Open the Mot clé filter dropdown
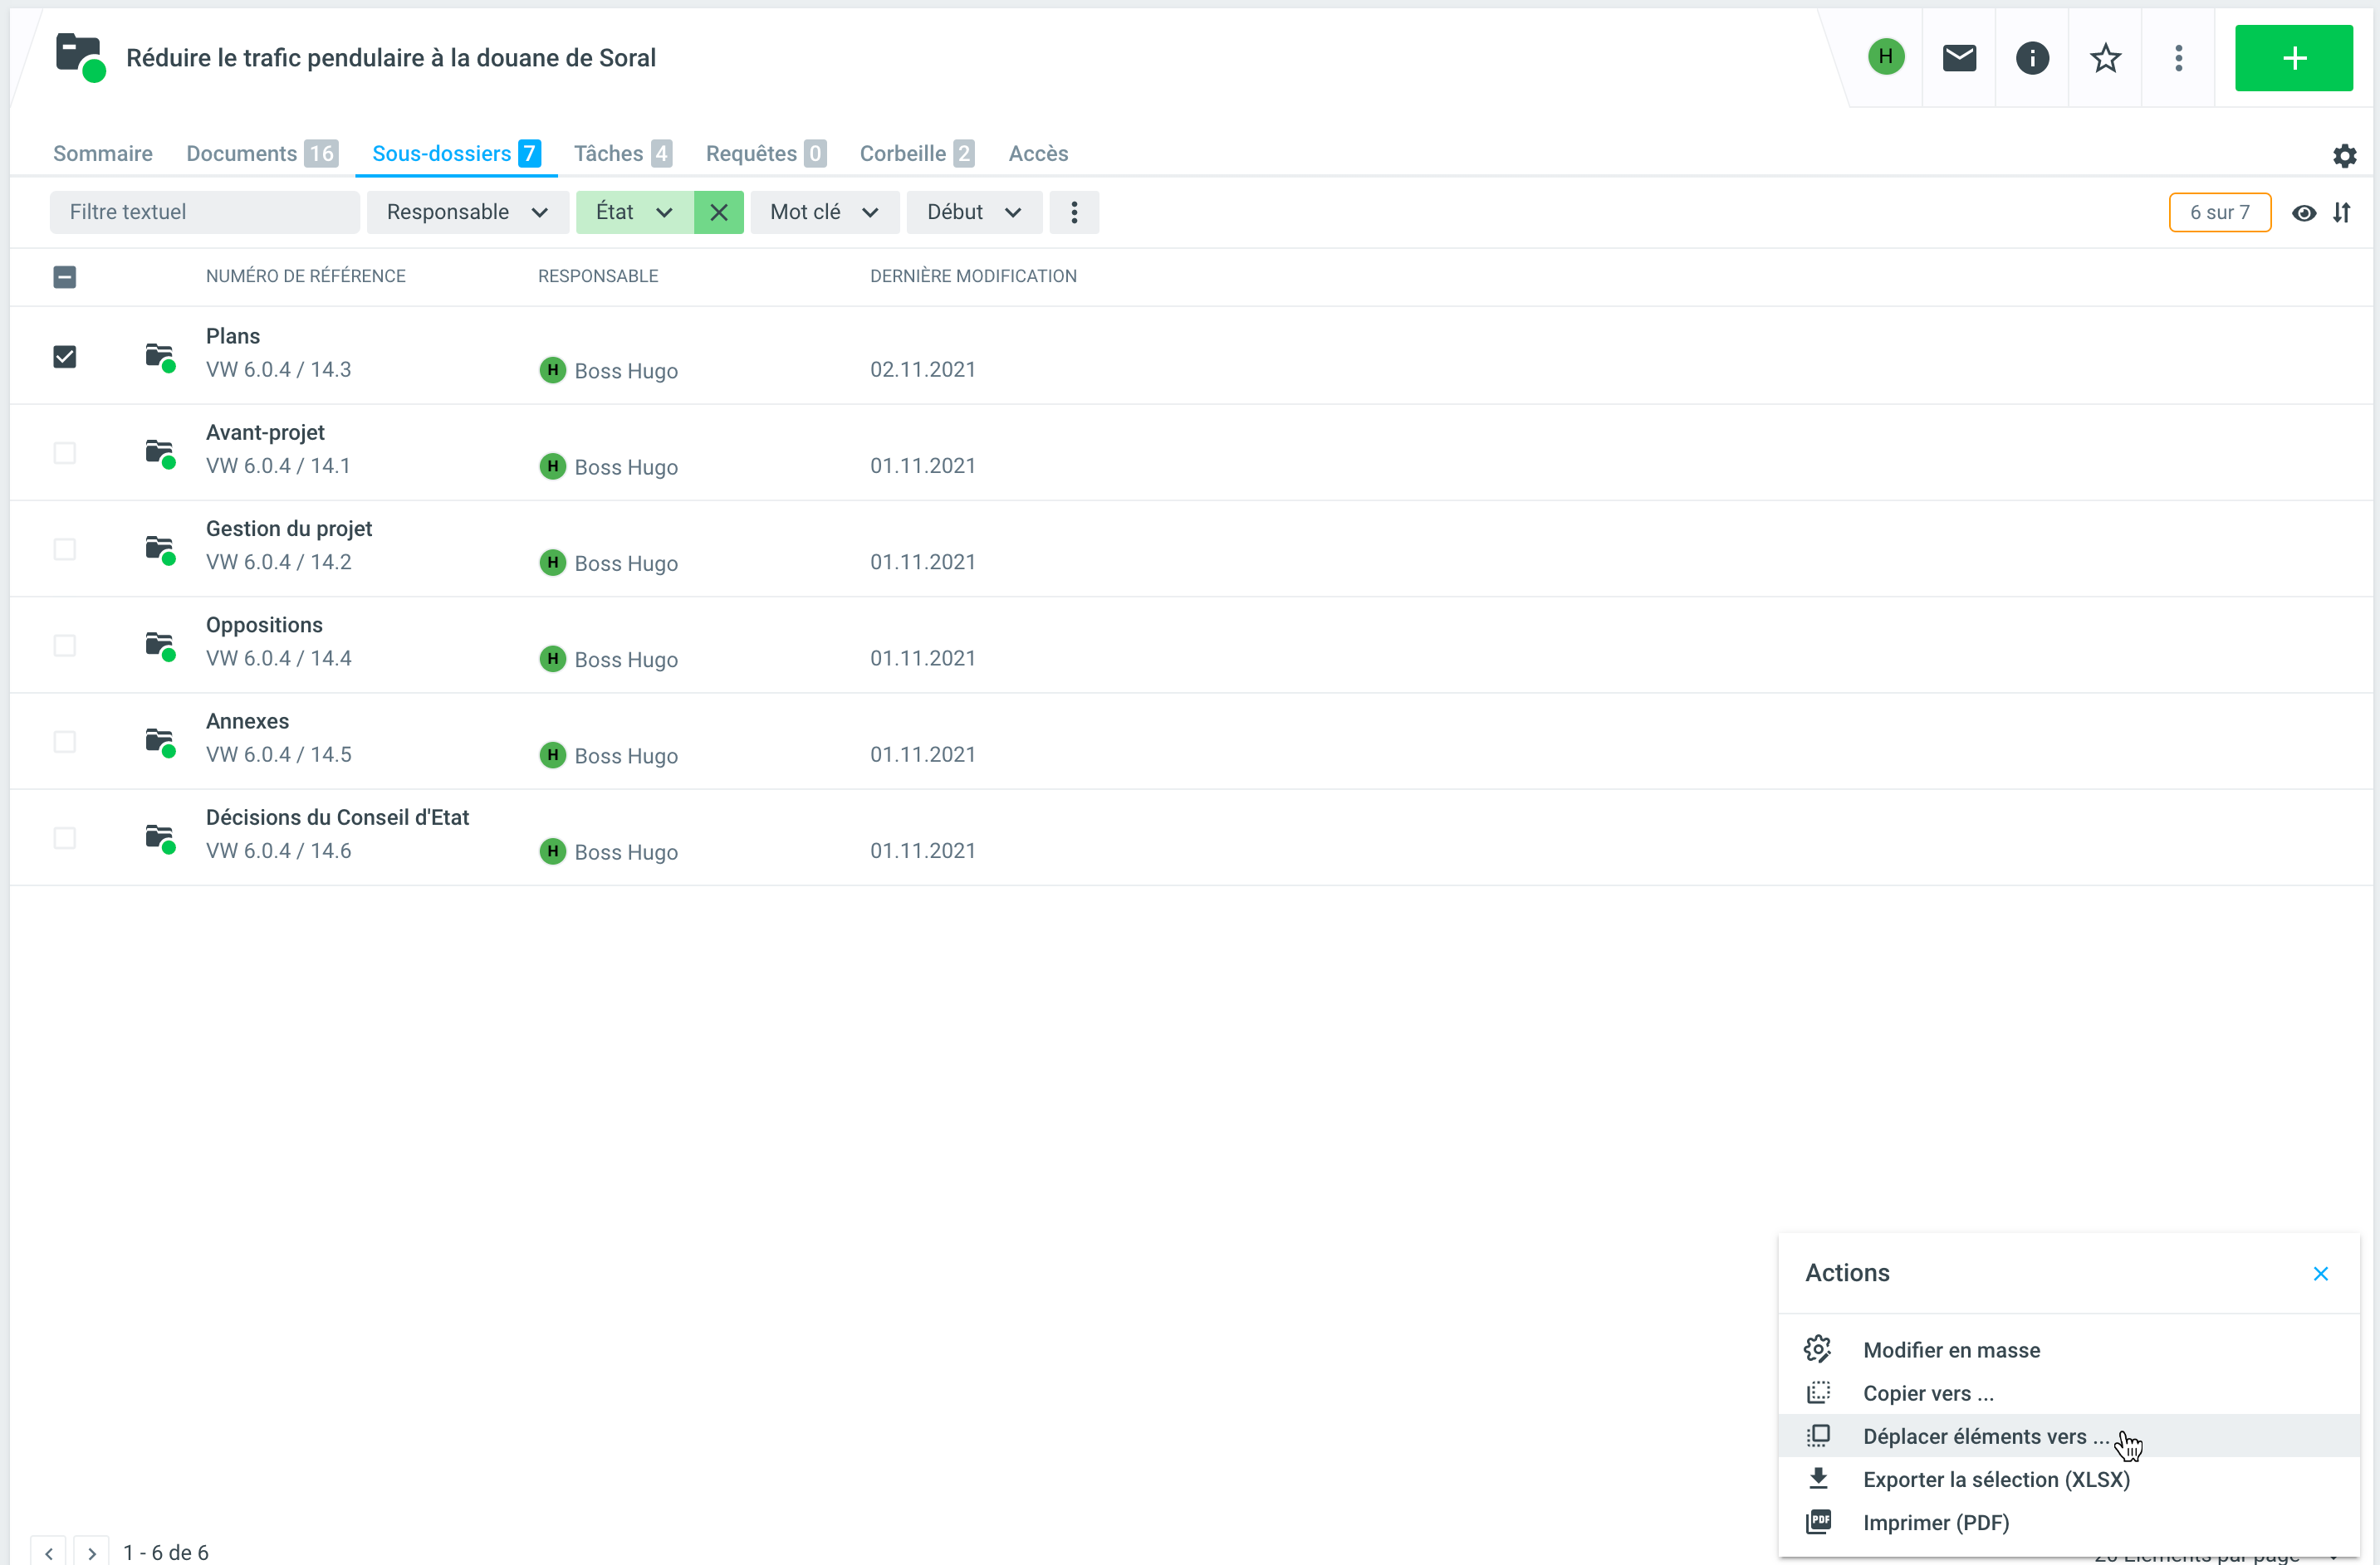Image resolution: width=2380 pixels, height=1565 pixels. tap(824, 212)
